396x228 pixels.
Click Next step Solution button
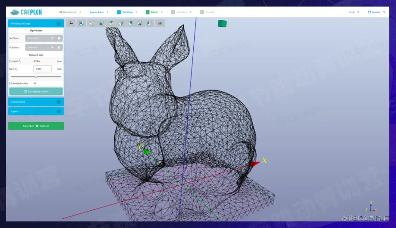click(36, 126)
